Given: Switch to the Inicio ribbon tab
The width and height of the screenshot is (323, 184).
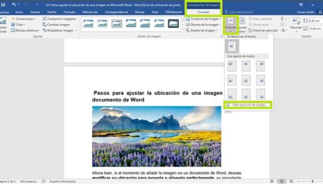Looking at the screenshot, I should (x=19, y=12).
